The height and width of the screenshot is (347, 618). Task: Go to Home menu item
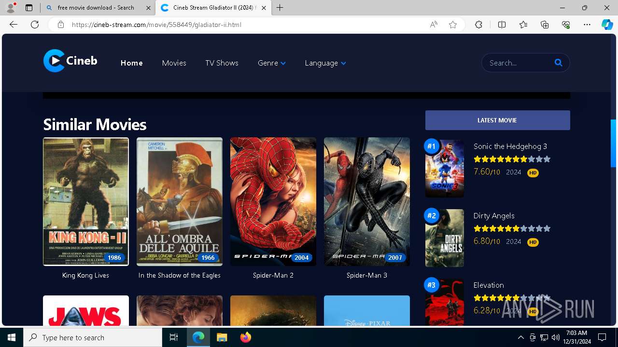pos(131,63)
